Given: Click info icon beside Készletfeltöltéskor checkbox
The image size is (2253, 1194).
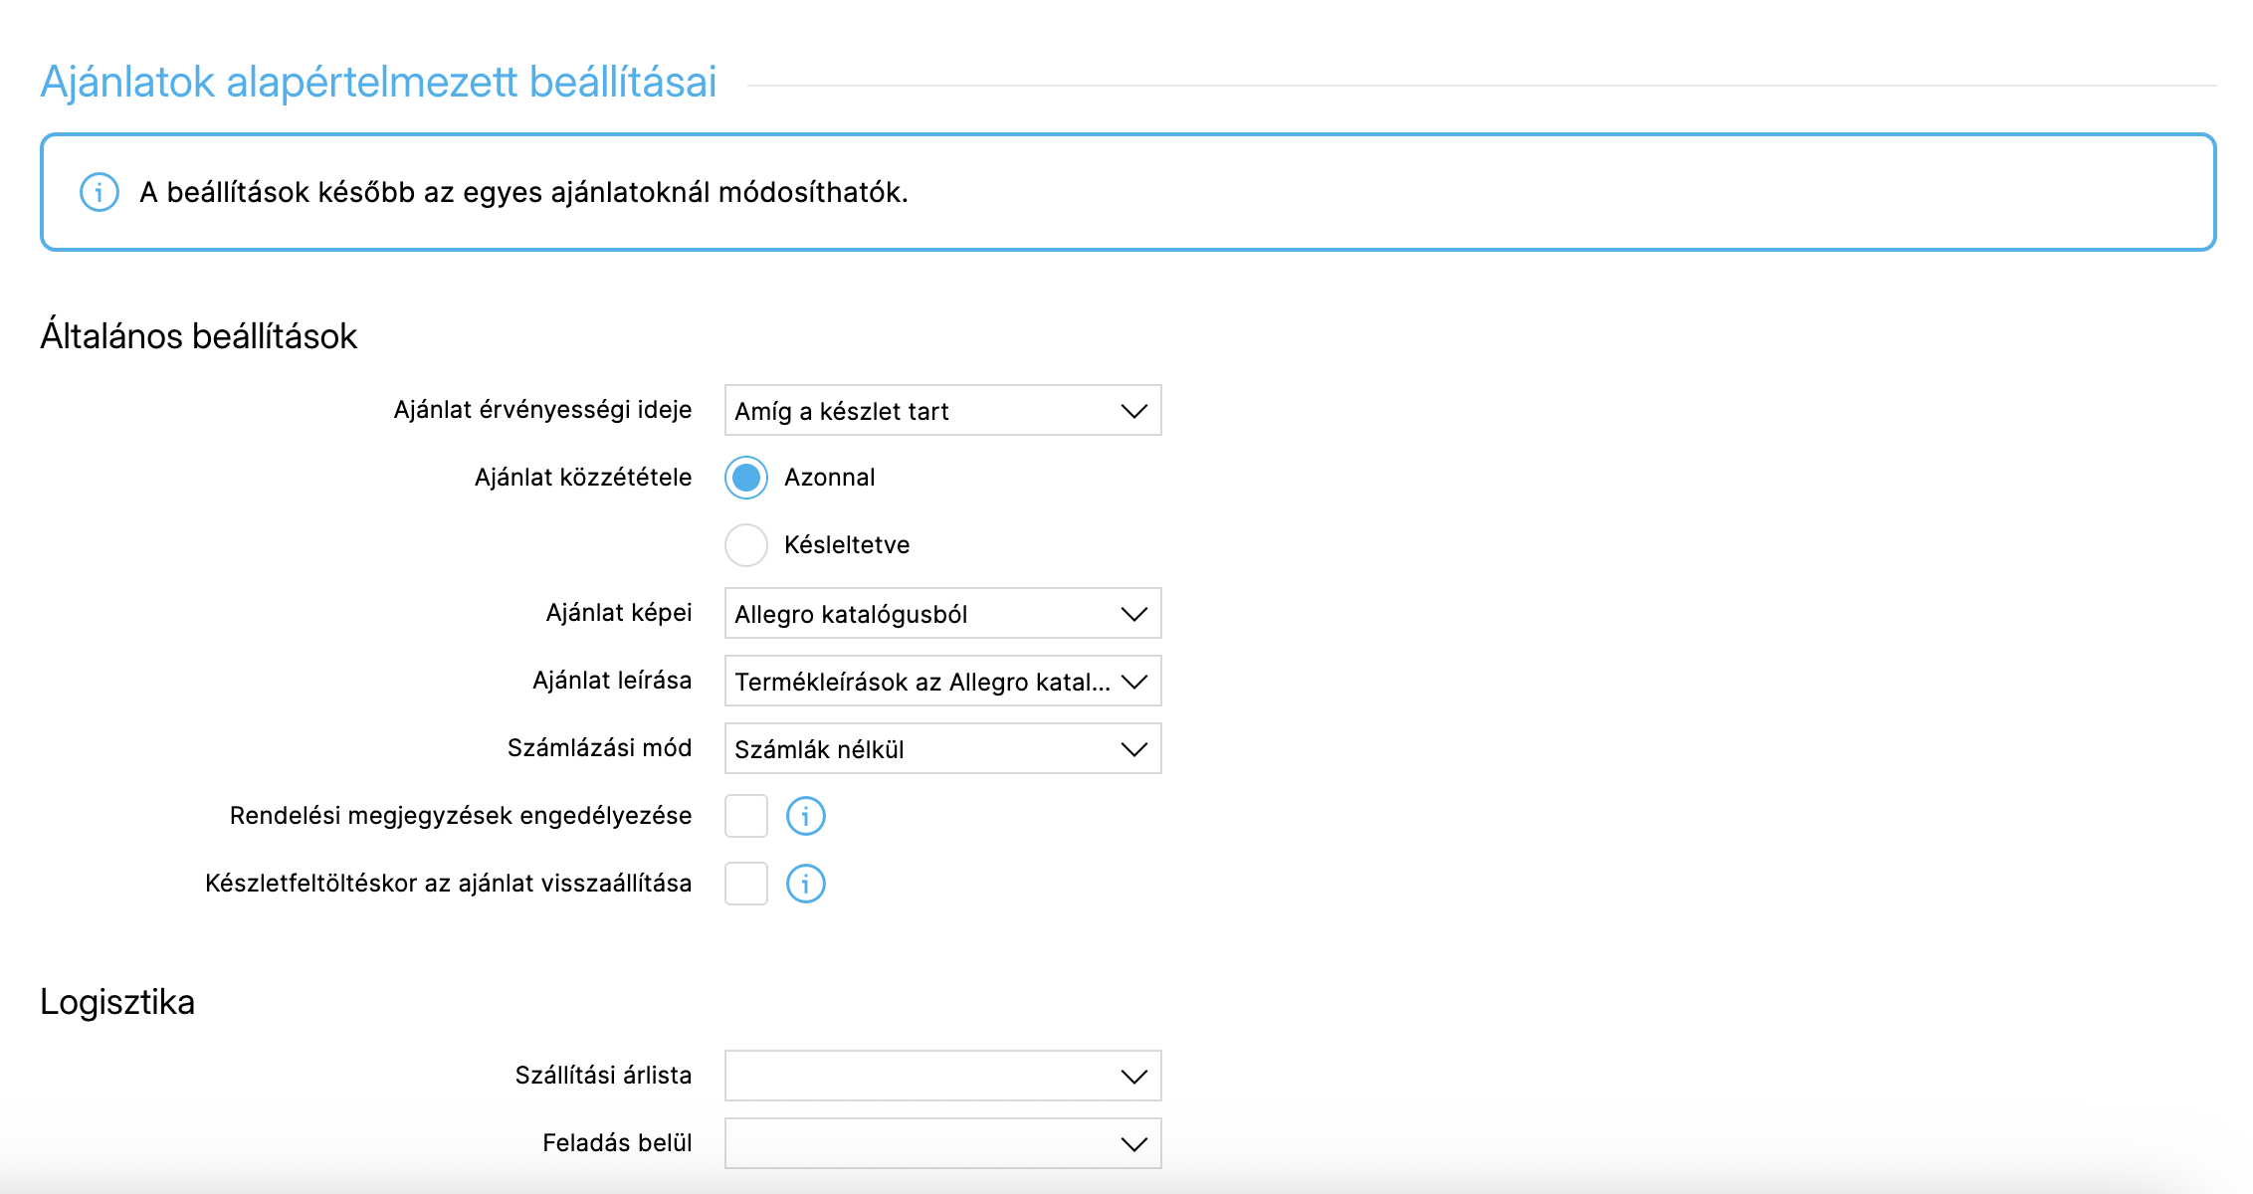Looking at the screenshot, I should pos(805,884).
